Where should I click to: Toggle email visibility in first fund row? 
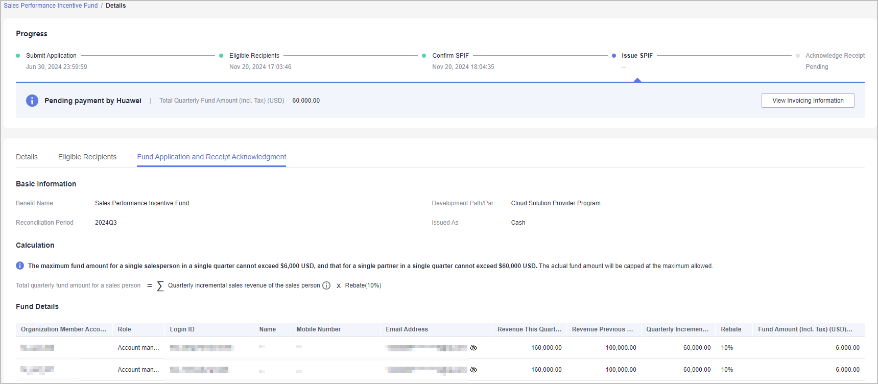(x=473, y=348)
